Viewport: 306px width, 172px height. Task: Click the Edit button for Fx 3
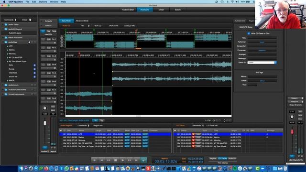click(49, 56)
